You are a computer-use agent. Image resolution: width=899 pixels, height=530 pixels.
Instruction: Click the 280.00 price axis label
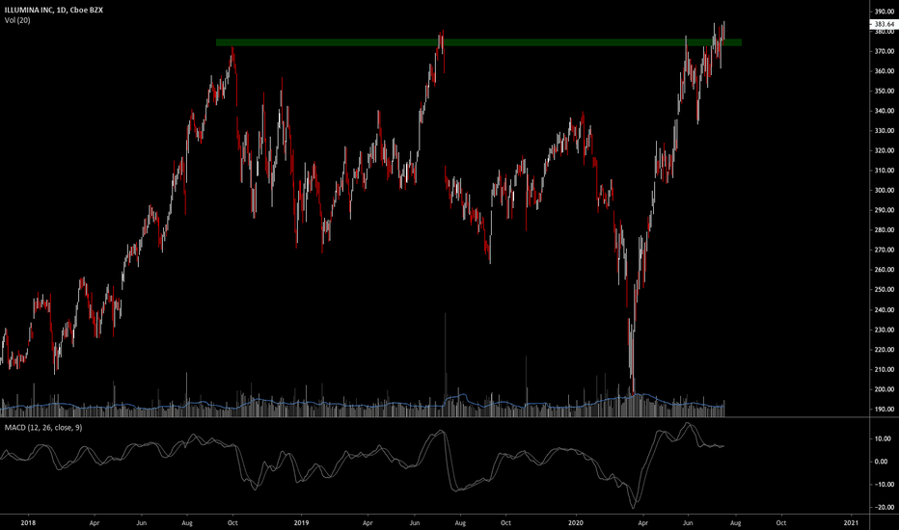885,230
